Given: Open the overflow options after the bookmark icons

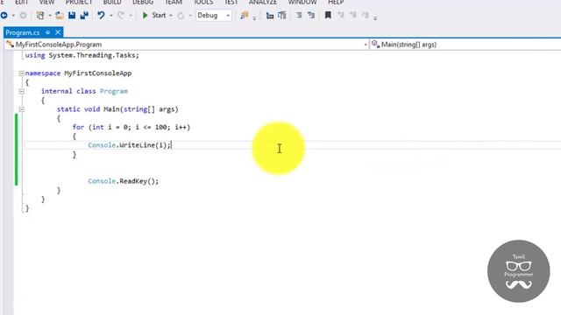Looking at the screenshot, I should (375, 17).
